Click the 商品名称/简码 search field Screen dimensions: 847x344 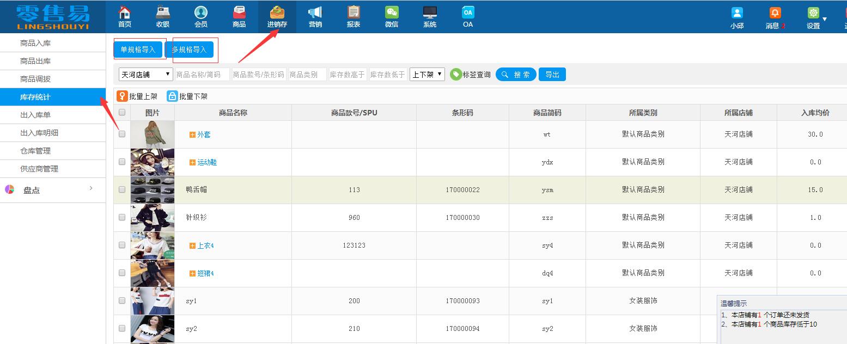click(x=202, y=75)
